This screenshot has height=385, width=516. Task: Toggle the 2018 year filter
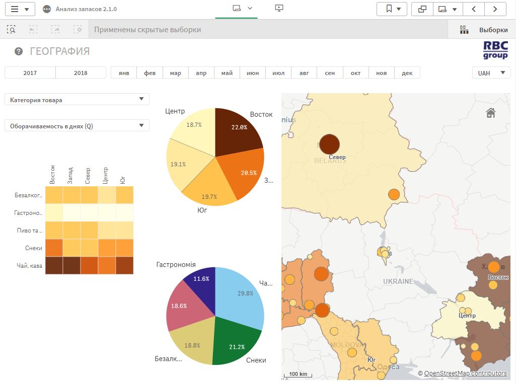tap(81, 73)
